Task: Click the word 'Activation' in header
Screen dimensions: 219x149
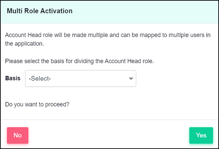Action: (x=56, y=11)
